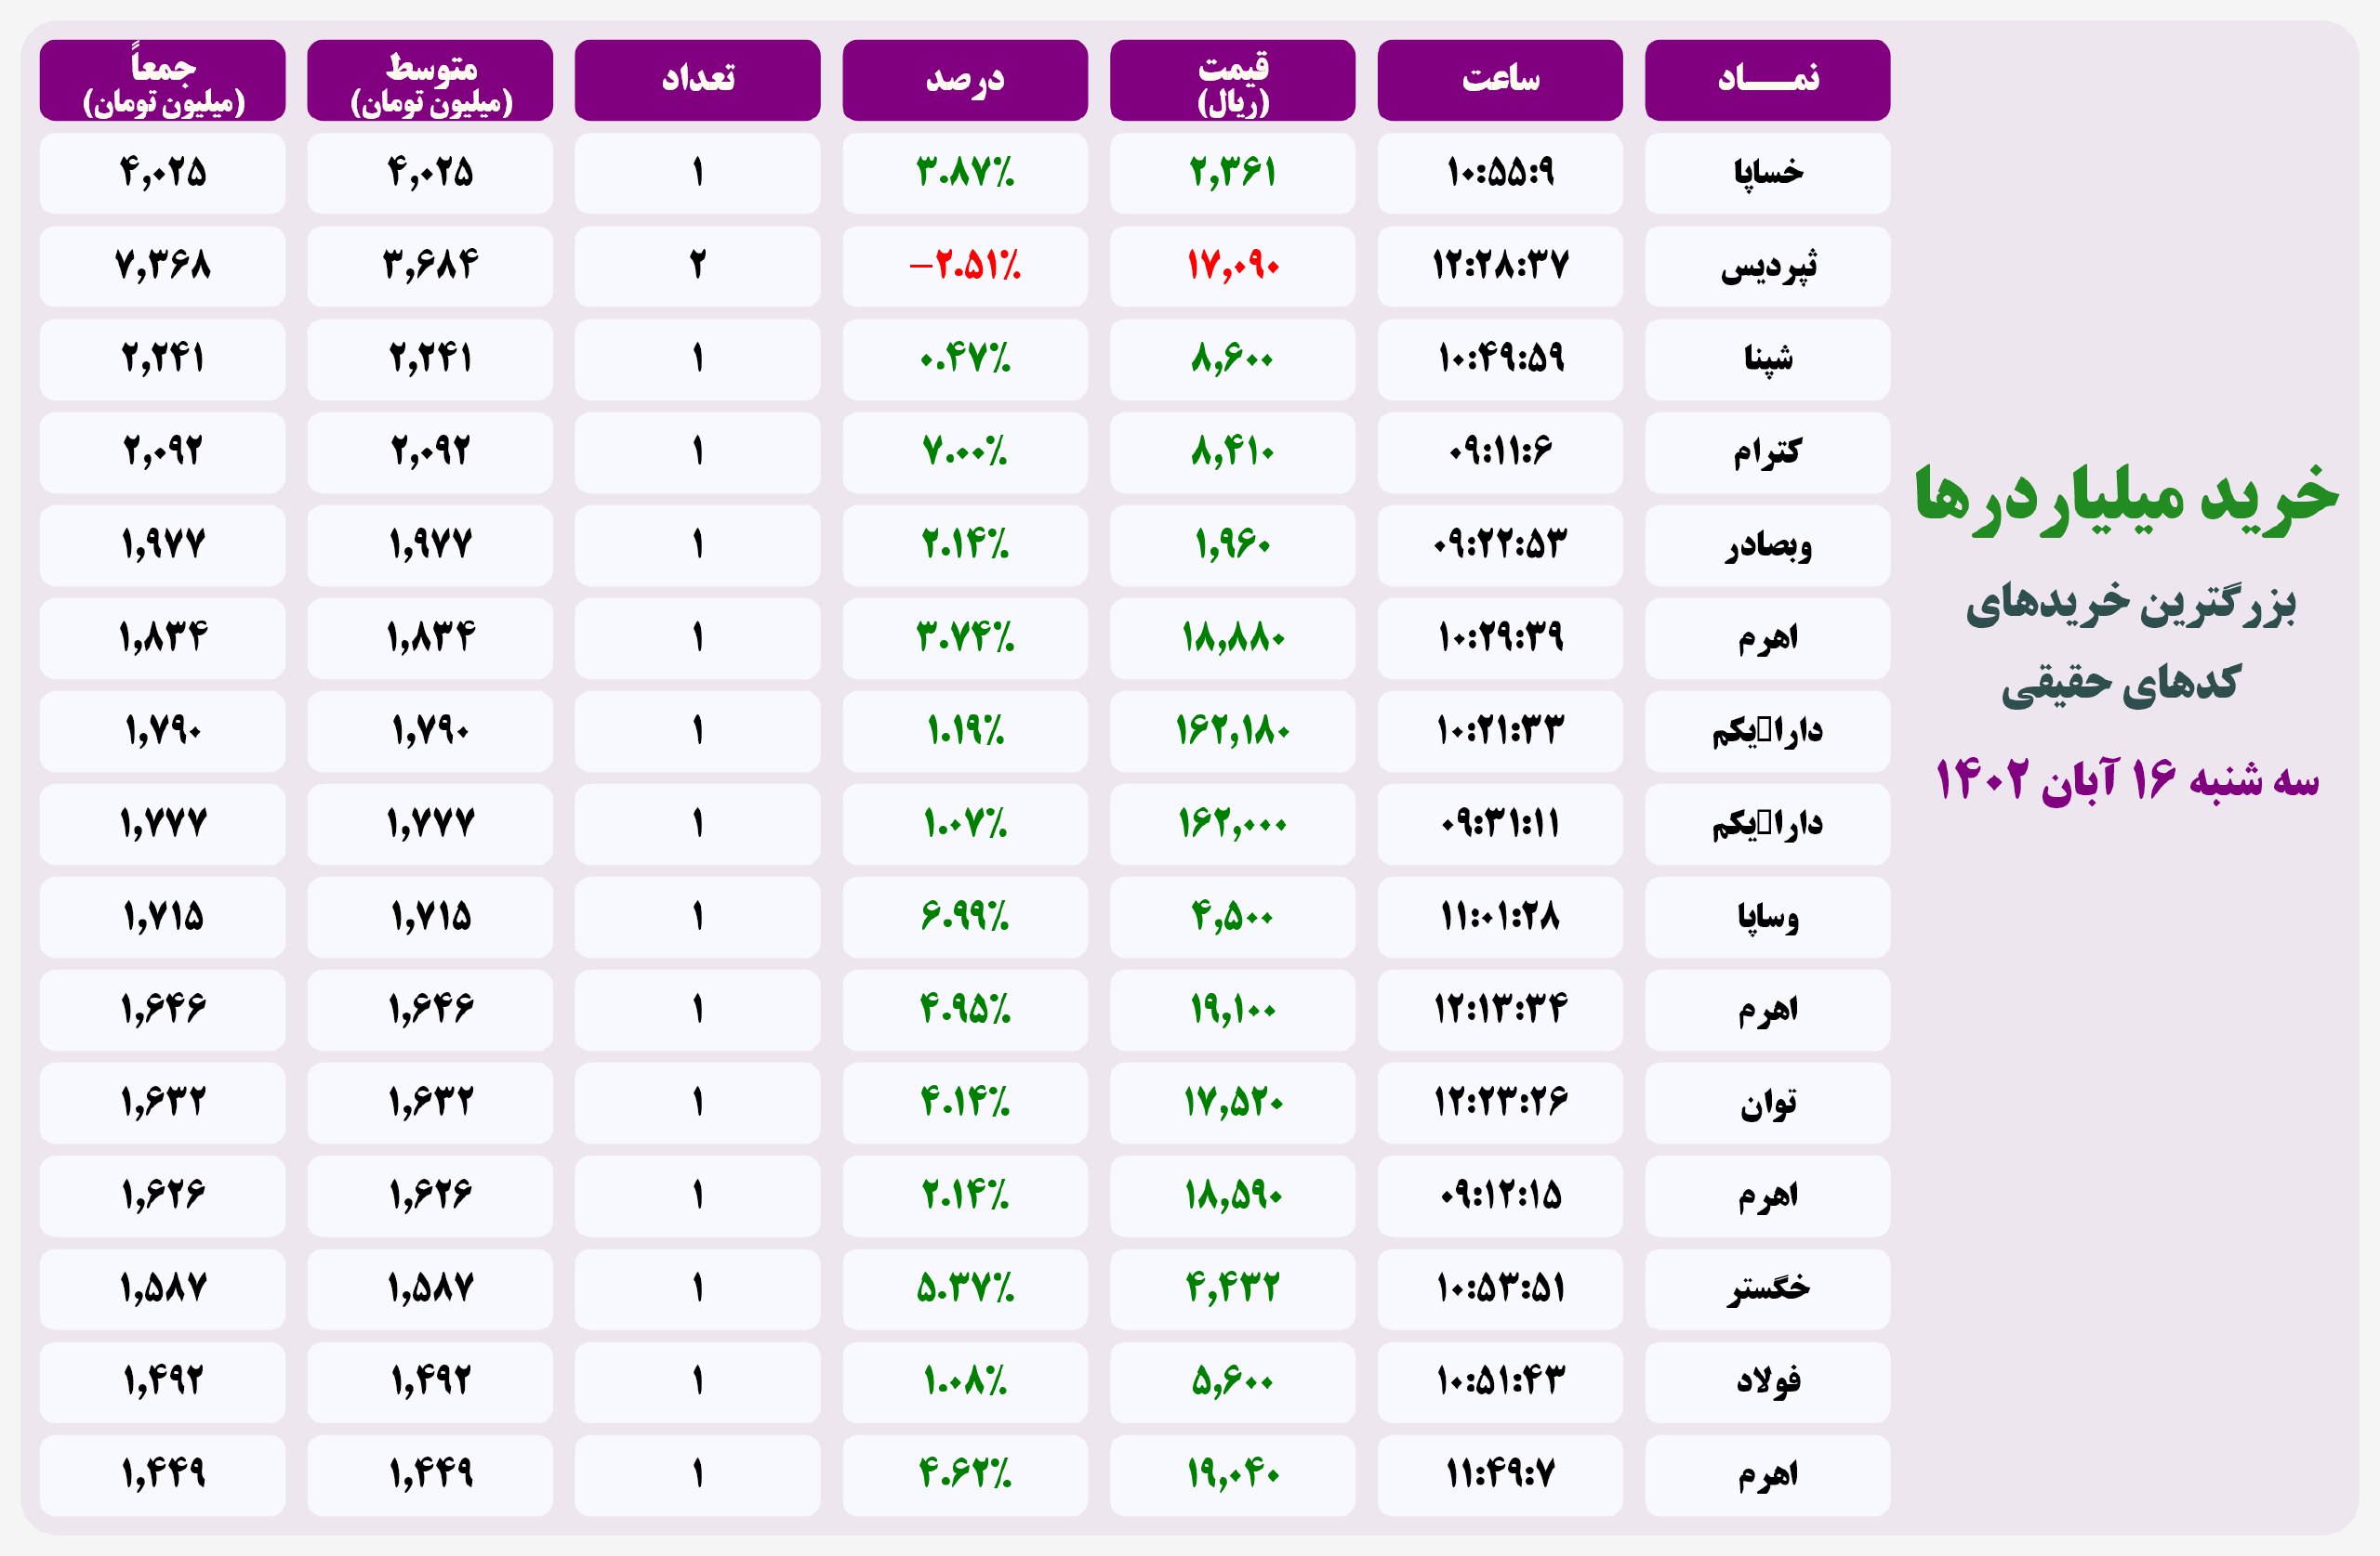Viewport: 2380px width, 1556px height.
Task: Click the جمعاً (میلیون تومان) header
Action: pos(162,80)
